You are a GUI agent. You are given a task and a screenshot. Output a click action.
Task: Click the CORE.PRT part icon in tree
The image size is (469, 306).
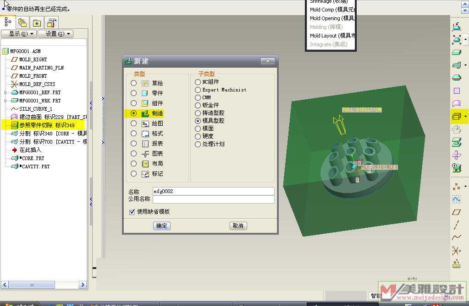(x=14, y=158)
